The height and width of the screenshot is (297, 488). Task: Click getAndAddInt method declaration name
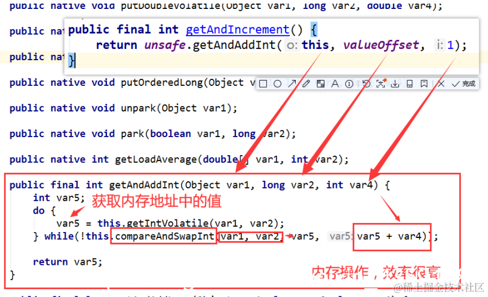pos(144,185)
